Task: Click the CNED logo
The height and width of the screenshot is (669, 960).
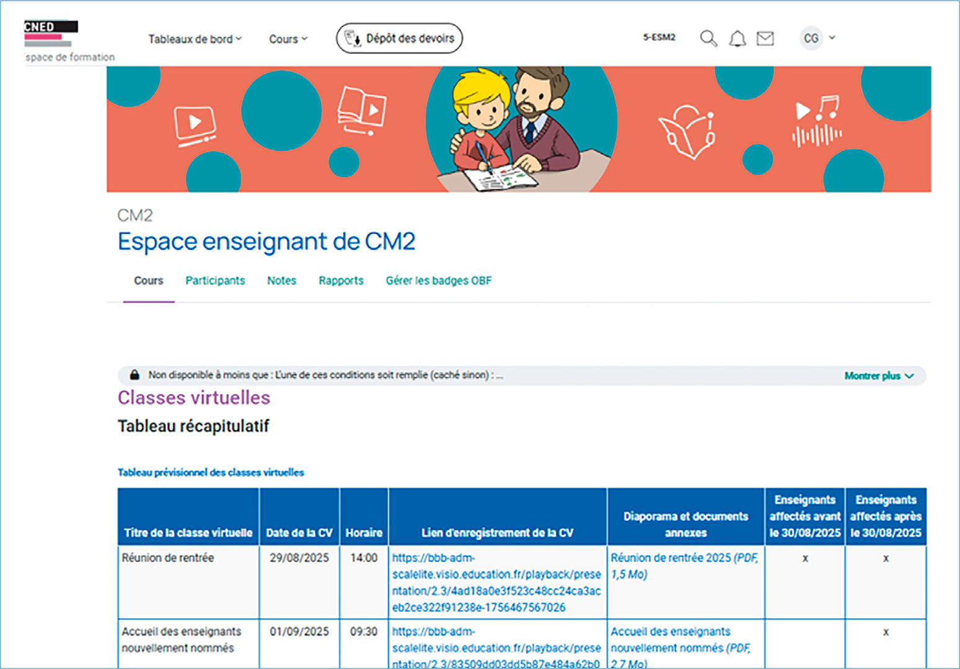Action: [51, 34]
